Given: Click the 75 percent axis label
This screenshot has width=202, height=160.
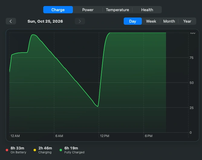Looking at the screenshot, I should (191, 58).
